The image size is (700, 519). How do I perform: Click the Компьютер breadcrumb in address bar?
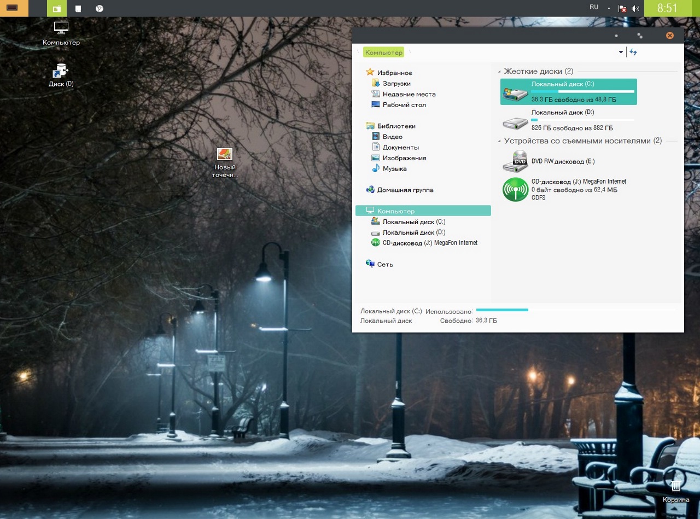pos(383,53)
